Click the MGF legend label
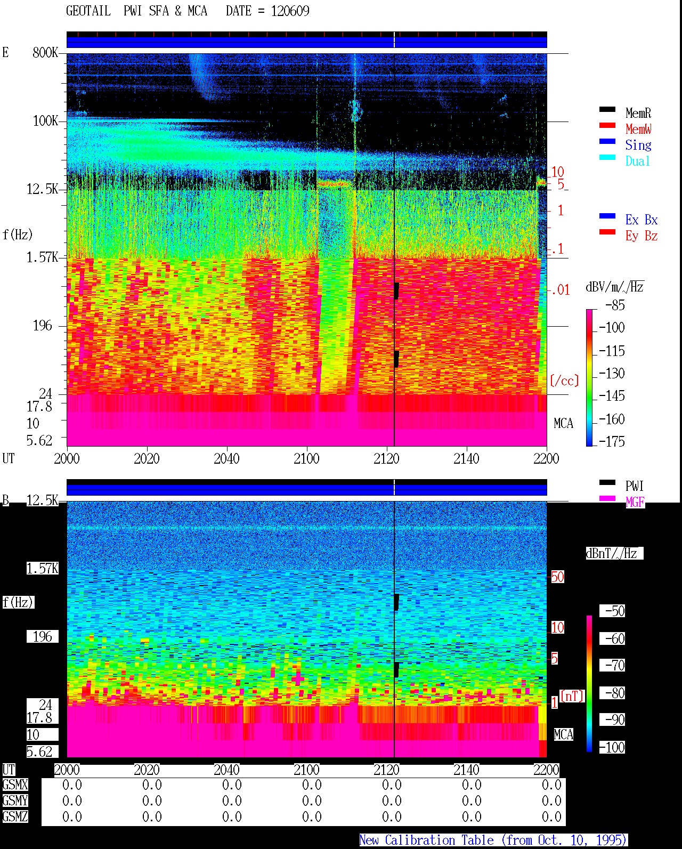This screenshot has height=849, width=682. click(635, 502)
